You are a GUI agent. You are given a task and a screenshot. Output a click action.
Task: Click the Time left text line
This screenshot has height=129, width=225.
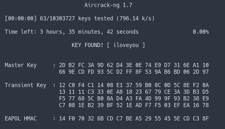point(72,32)
